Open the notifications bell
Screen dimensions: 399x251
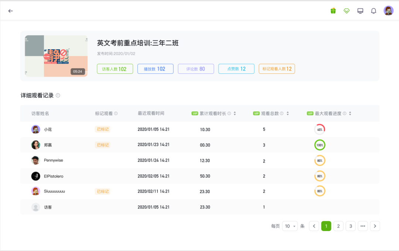point(374,11)
